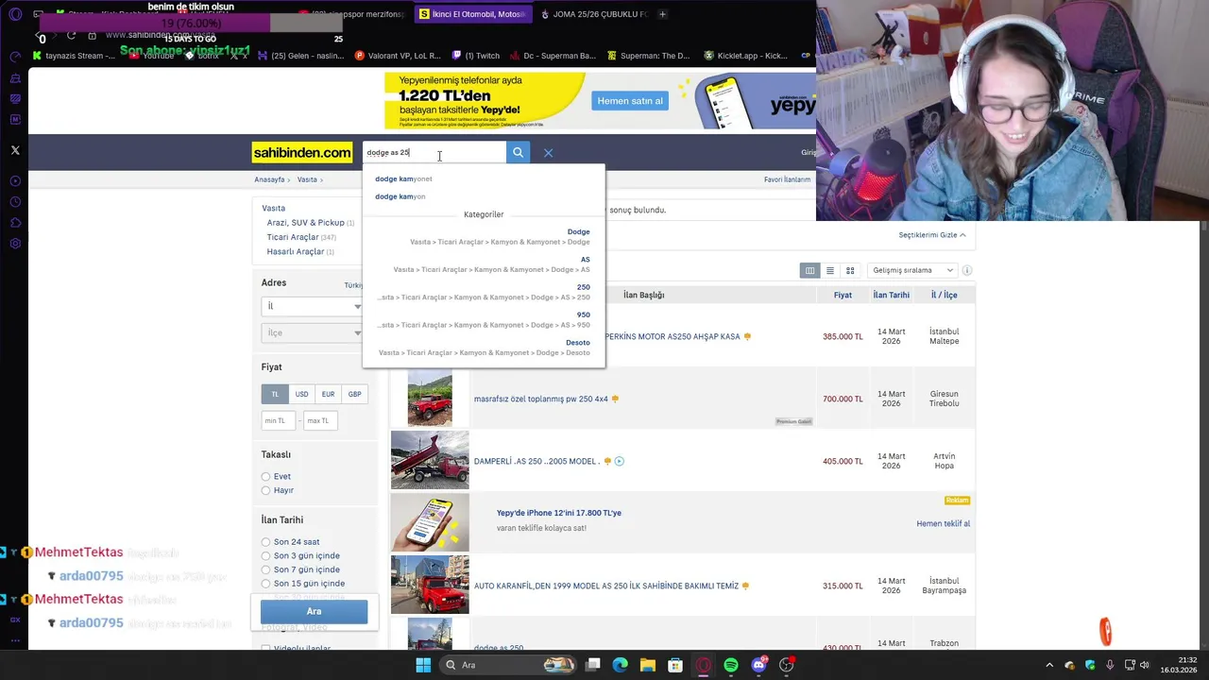Select the 250 category suggestion
The width and height of the screenshot is (1209, 680).
point(484,292)
